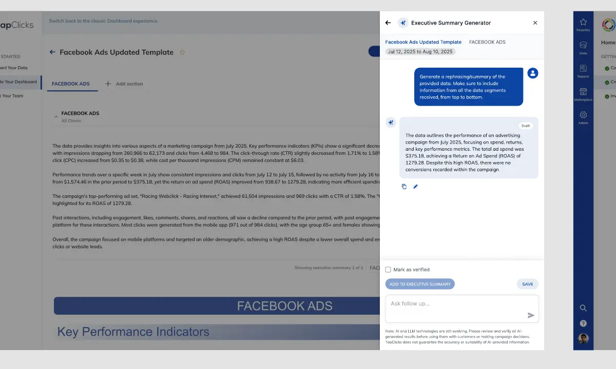Viewport: 616px width, 369px height.
Task: Close the Executive Summary Generator panel
Action: point(535,23)
